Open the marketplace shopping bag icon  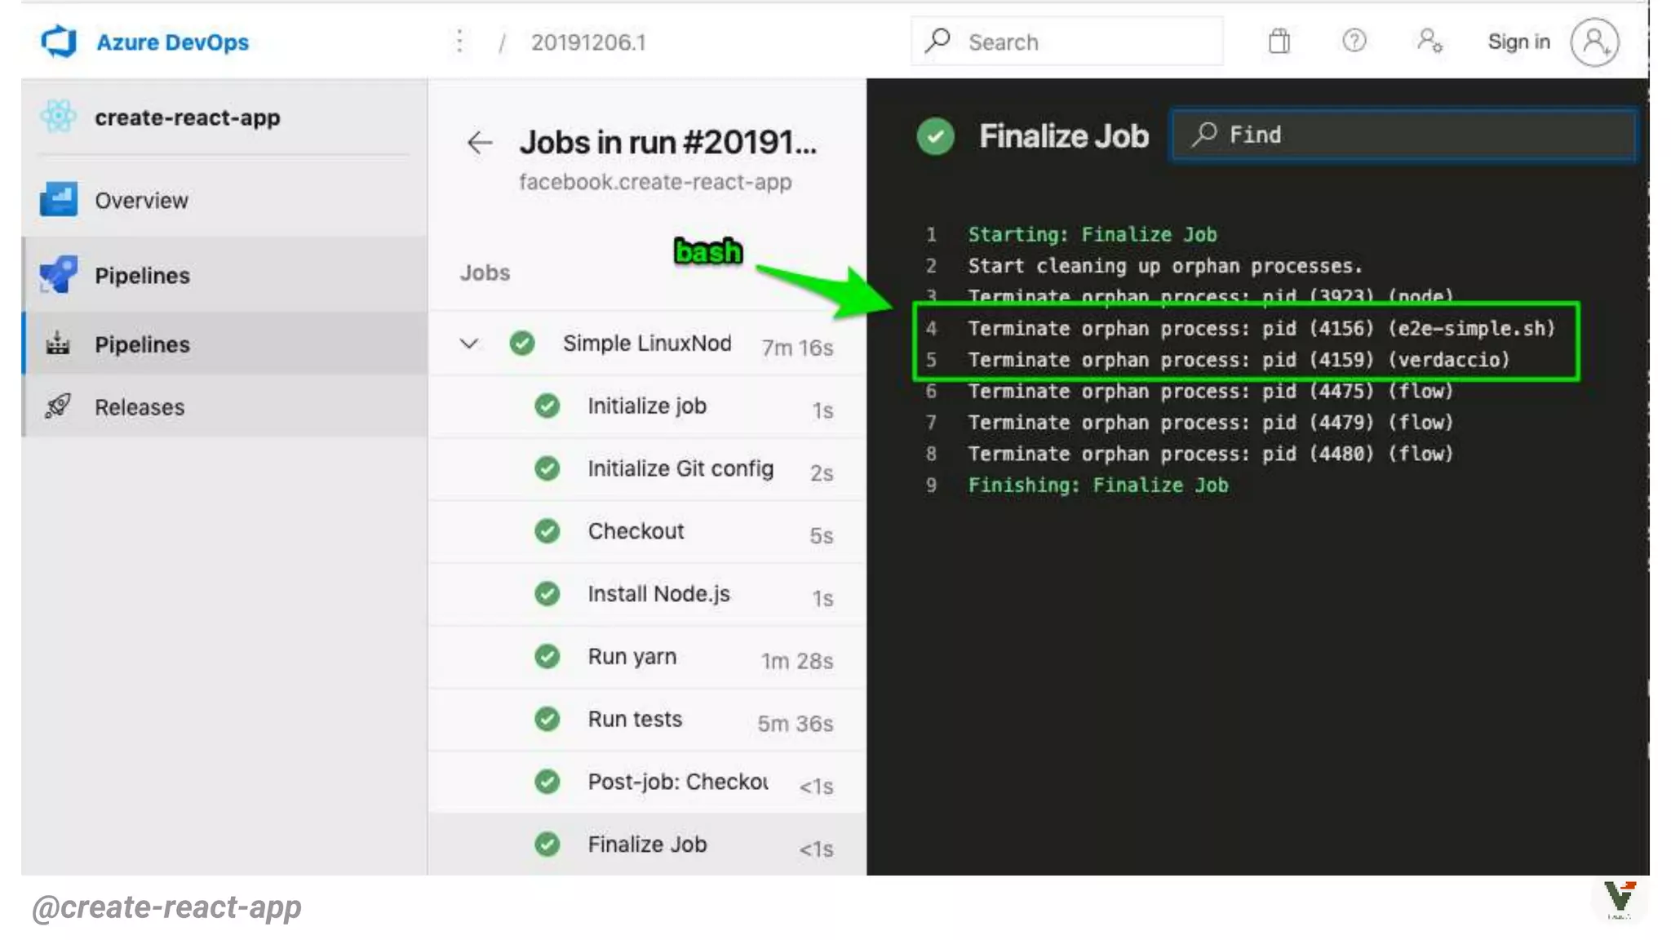1279,41
